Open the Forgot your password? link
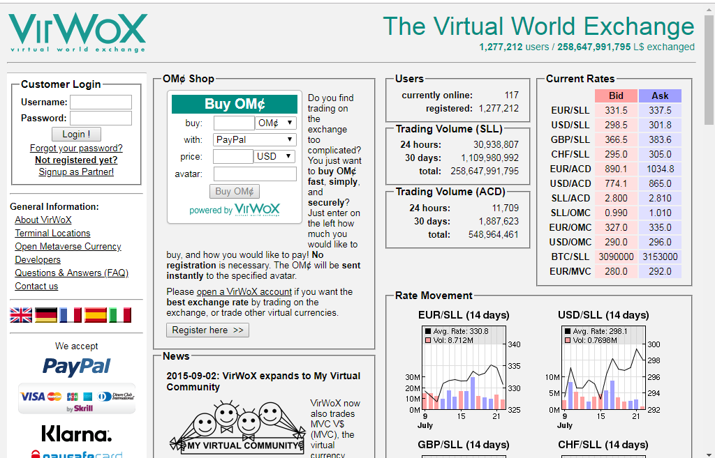 (76, 148)
